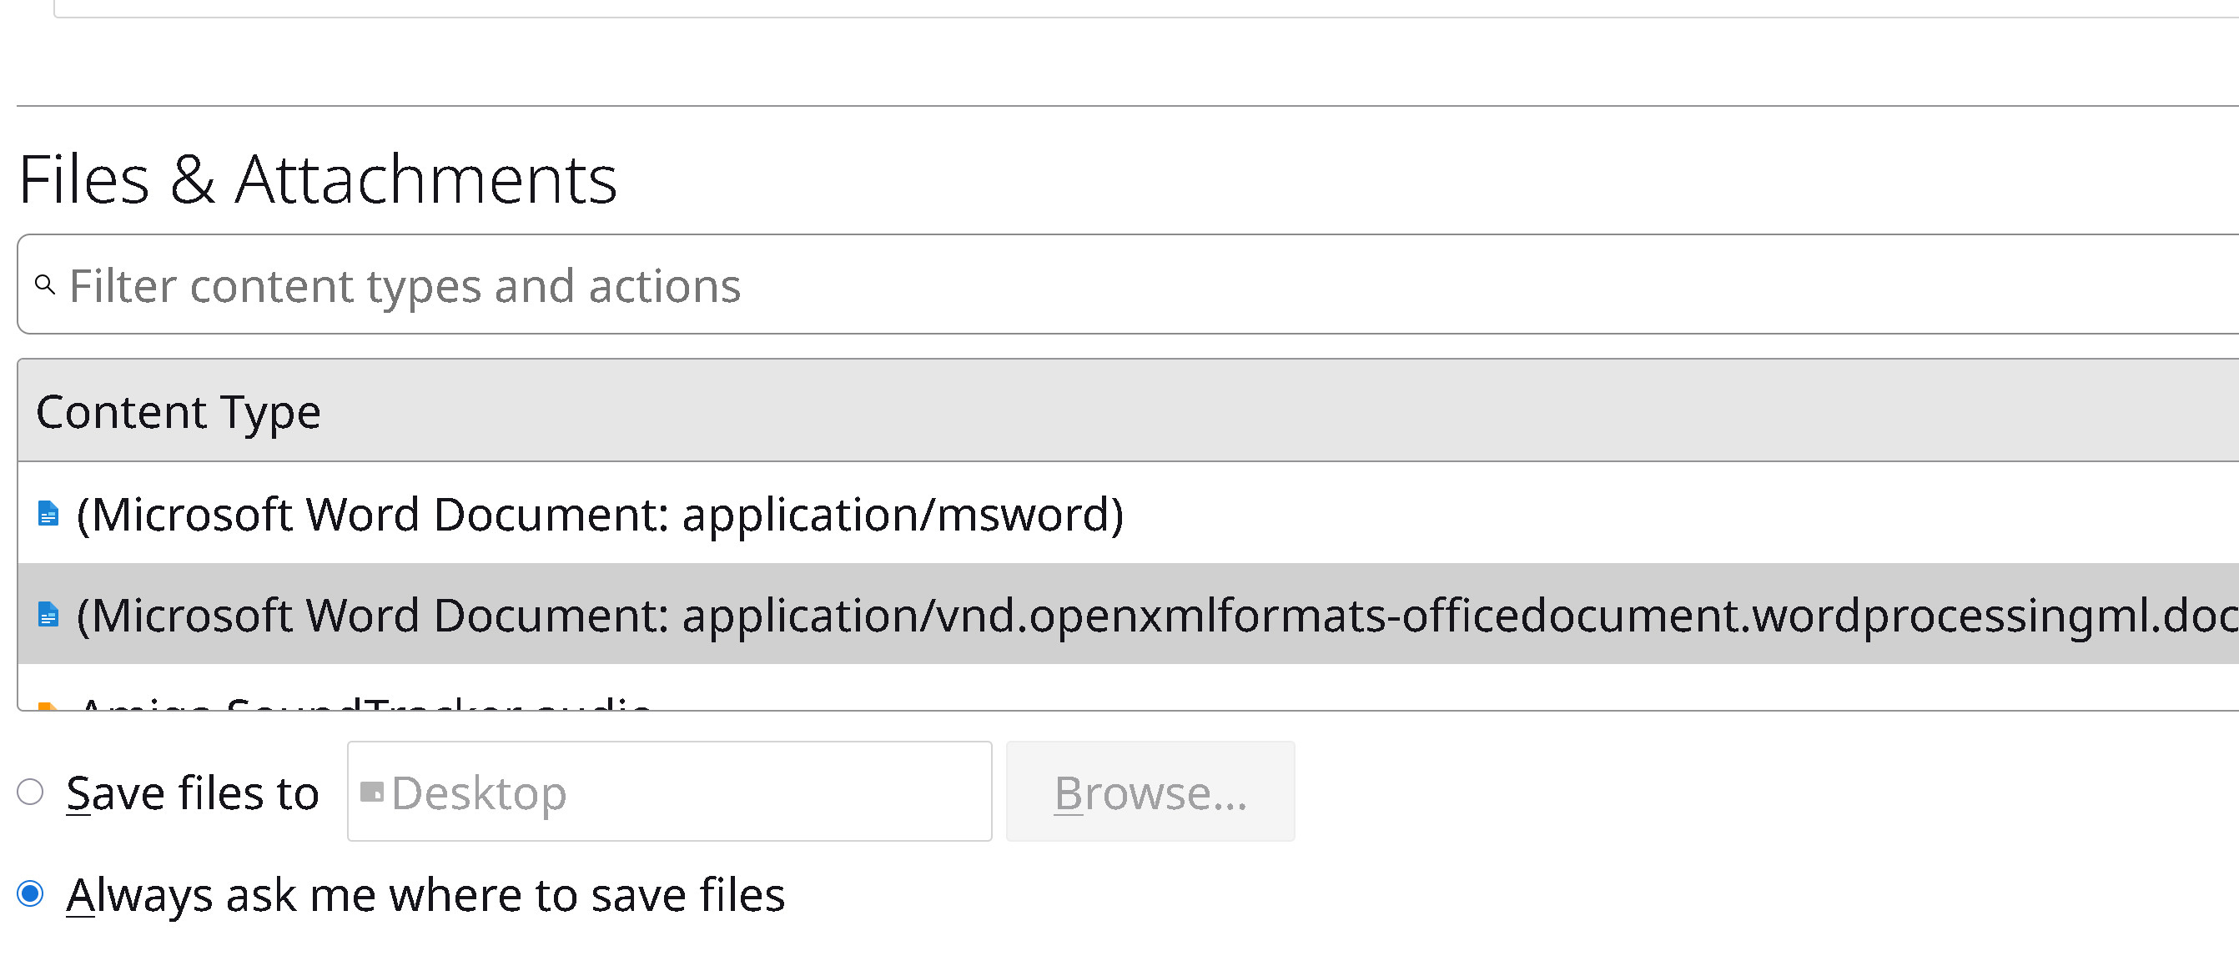Select the application/msword content type row
Image resolution: width=2239 pixels, height=956 pixels.
pos(600,514)
